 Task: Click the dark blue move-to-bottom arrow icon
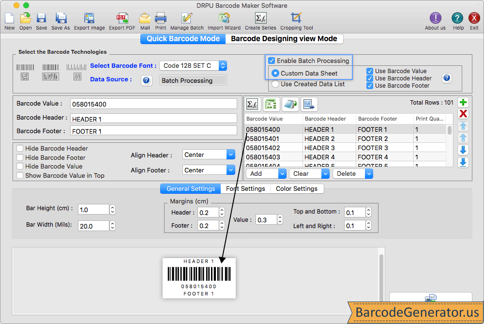(463, 162)
